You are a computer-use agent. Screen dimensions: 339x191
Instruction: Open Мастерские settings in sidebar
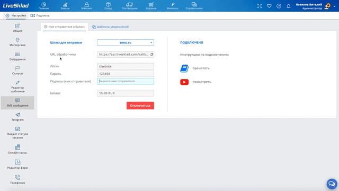pos(17,42)
